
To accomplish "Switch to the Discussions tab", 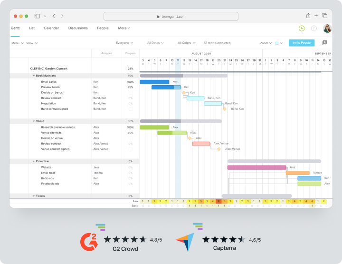I will (x=78, y=28).
